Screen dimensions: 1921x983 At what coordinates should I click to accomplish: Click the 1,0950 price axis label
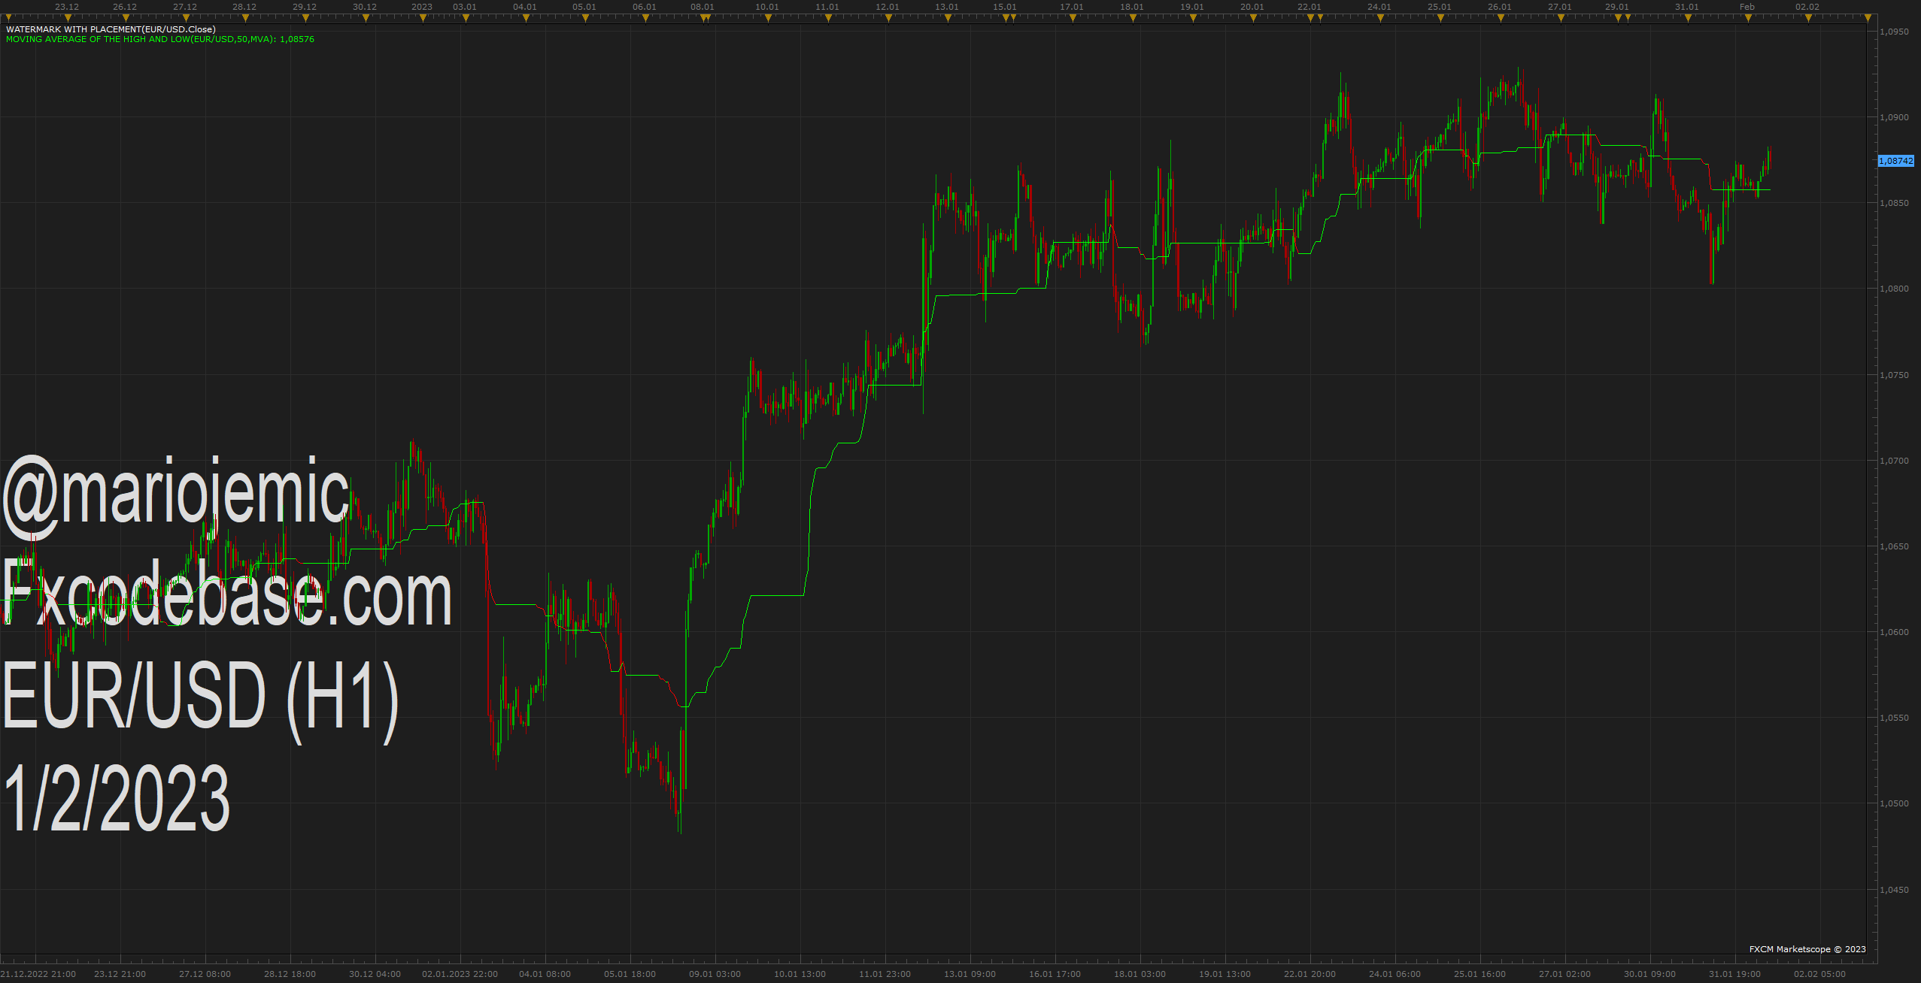(x=1894, y=32)
